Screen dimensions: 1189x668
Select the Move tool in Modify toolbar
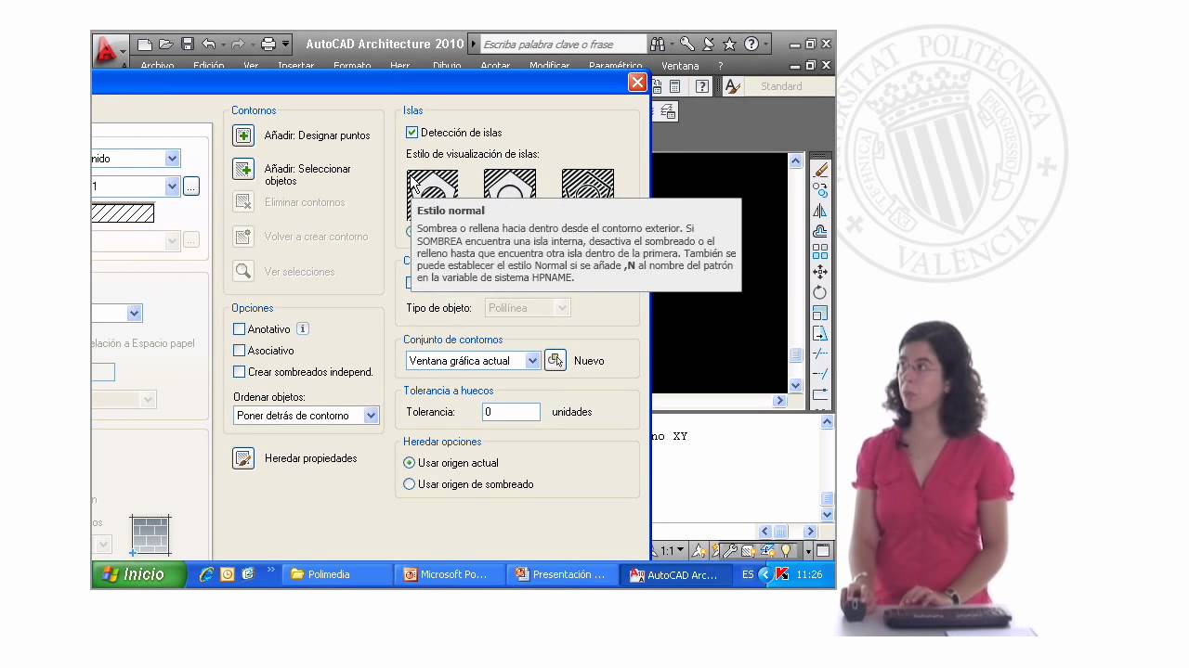[x=820, y=272]
